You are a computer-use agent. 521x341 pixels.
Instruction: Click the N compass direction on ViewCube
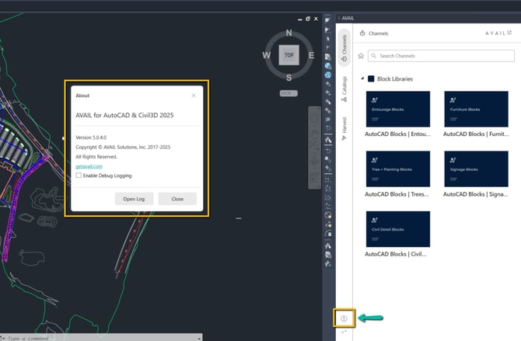(289, 33)
